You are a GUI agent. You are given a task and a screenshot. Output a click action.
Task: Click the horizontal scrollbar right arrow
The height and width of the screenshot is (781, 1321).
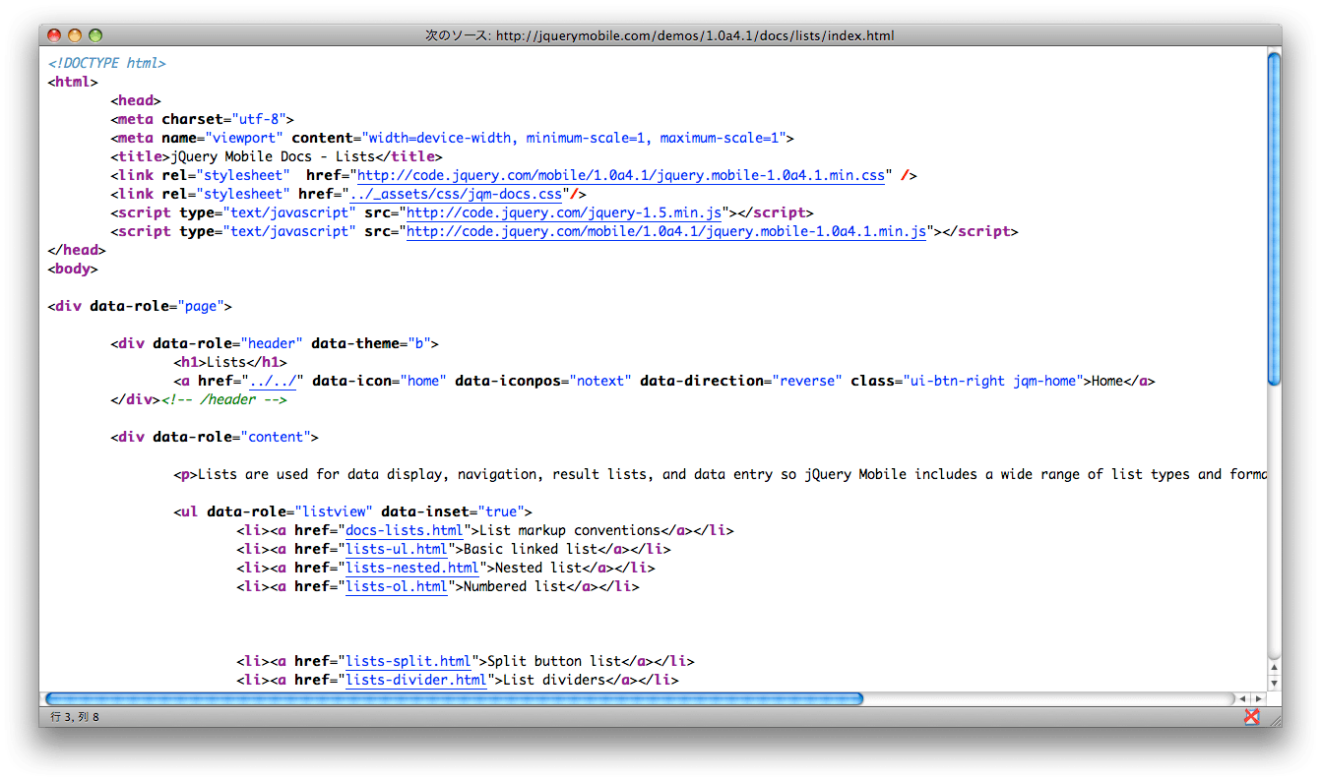coord(1258,699)
